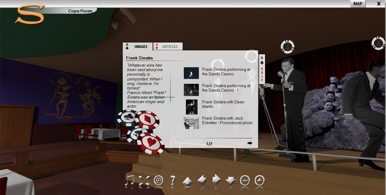Click 'Frank Sinatra performing at the Sands Casino - 1' text
Image resolution: width=386 pixels, height=195 pixels.
226,88
